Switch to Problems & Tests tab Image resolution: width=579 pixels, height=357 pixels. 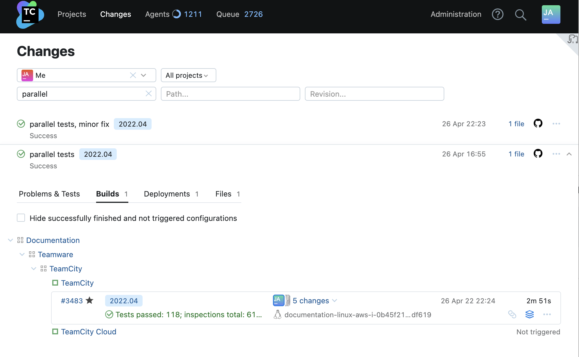click(x=49, y=194)
